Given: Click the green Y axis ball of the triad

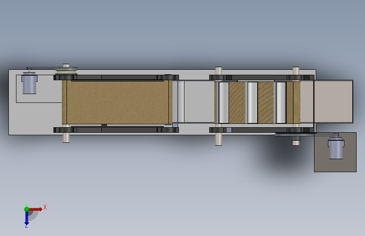Looking at the screenshot, I should pyautogui.click(x=27, y=209).
